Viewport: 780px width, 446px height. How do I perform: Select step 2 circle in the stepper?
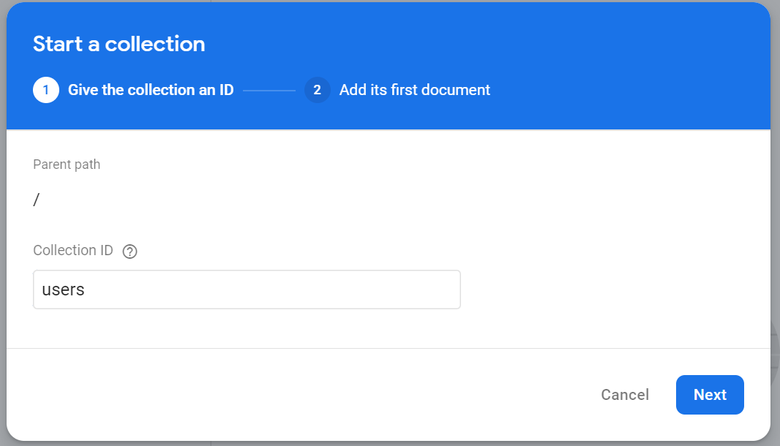click(318, 90)
